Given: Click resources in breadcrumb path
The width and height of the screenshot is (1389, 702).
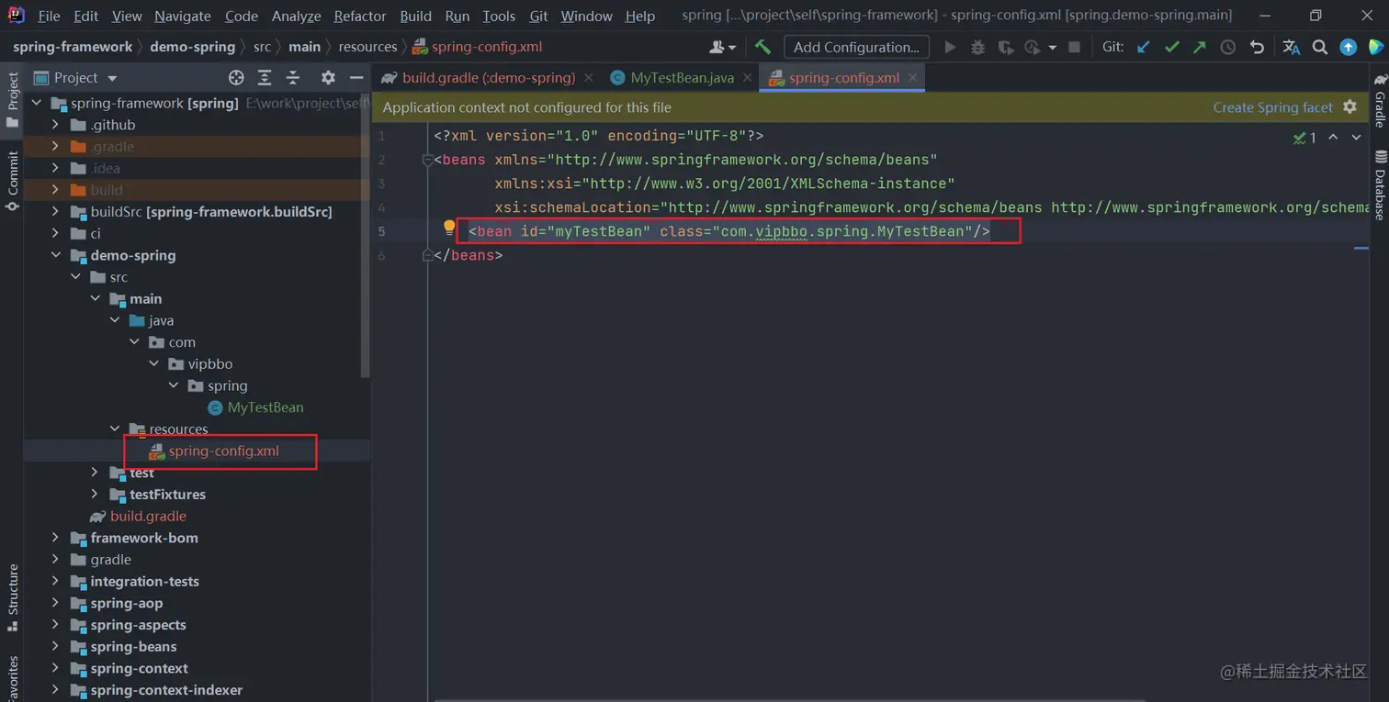Looking at the screenshot, I should click(367, 47).
